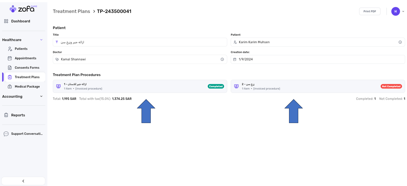The height and width of the screenshot is (186, 407).
Task: Click Treatment Plans breadcrumb link
Action: click(x=72, y=11)
